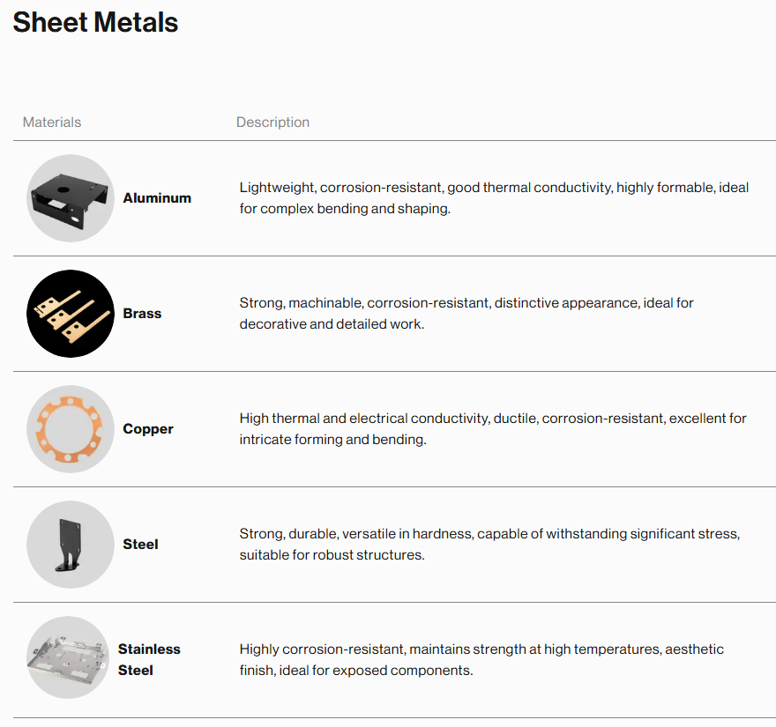
Task: Click the Aluminum black bracket thumbnail
Action: coord(71,198)
